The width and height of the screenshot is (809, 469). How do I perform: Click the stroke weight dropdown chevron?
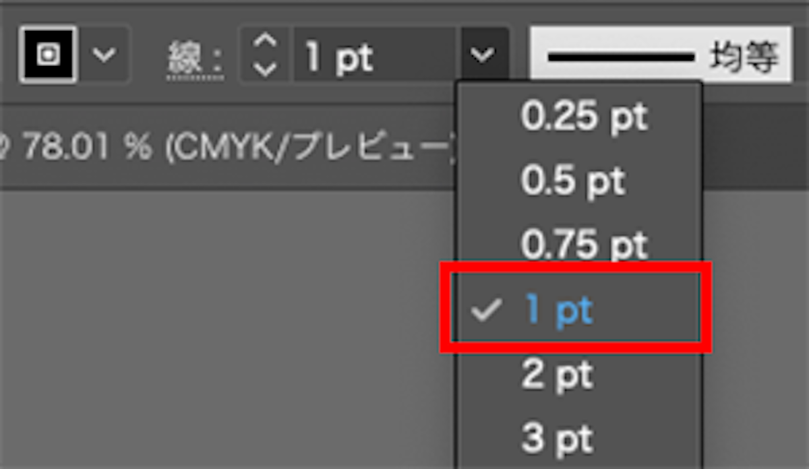pos(481,55)
